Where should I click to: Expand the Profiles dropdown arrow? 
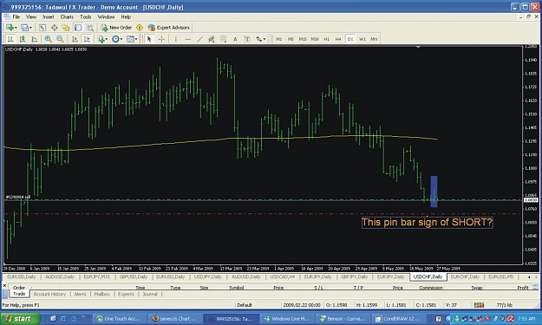(x=30, y=28)
